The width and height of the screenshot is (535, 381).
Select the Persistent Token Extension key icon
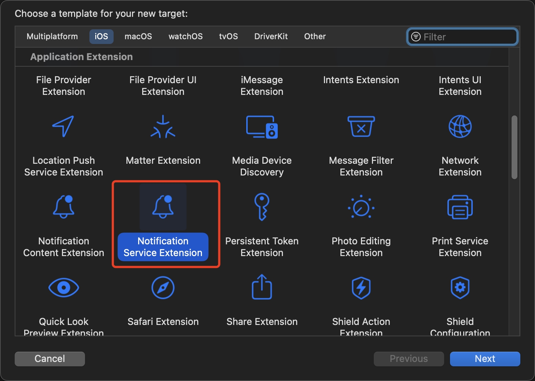pos(262,207)
